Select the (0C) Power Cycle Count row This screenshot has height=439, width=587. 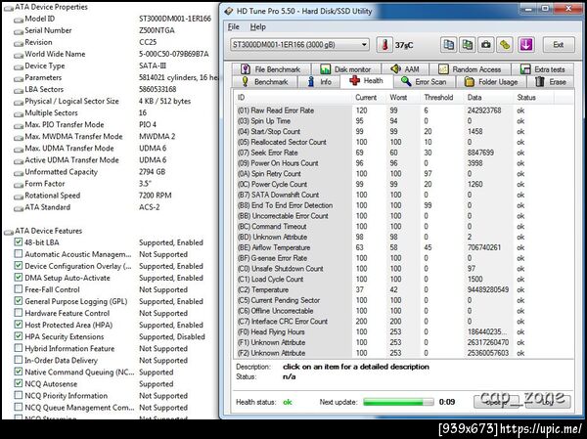click(x=403, y=184)
